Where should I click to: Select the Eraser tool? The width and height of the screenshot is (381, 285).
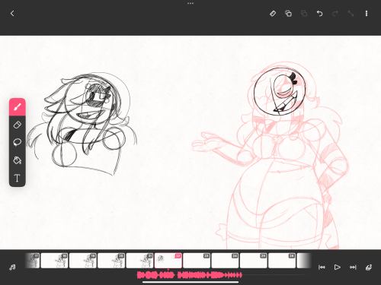tap(18, 125)
